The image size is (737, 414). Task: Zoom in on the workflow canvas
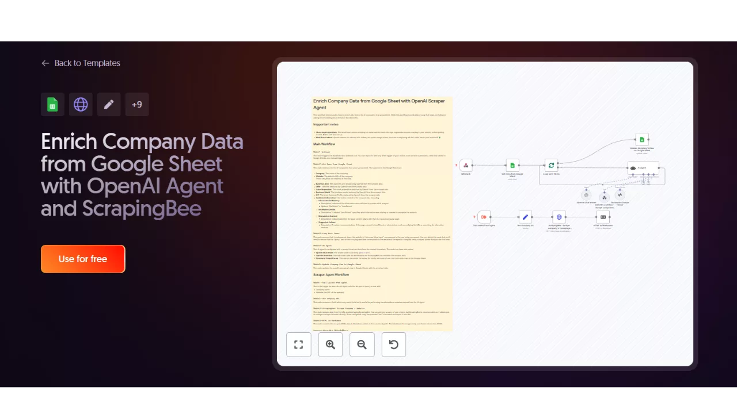tap(330, 344)
